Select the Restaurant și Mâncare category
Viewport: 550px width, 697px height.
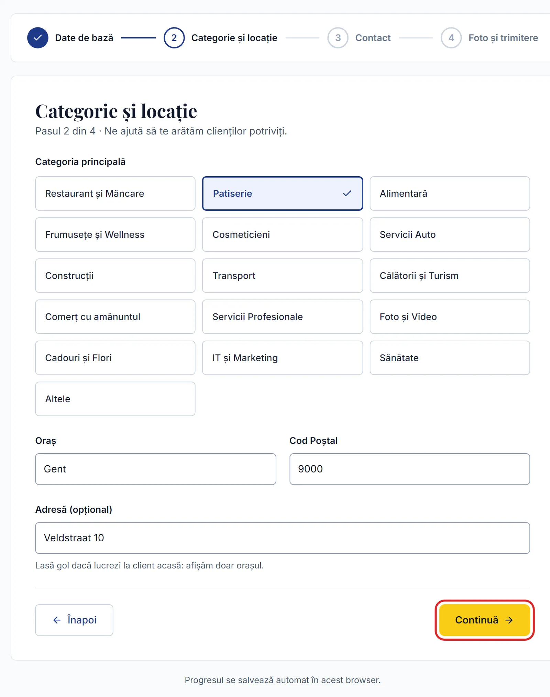point(115,193)
